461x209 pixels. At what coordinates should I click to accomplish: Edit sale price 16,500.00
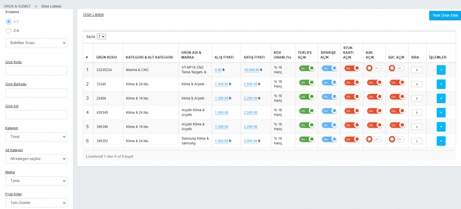252,70
